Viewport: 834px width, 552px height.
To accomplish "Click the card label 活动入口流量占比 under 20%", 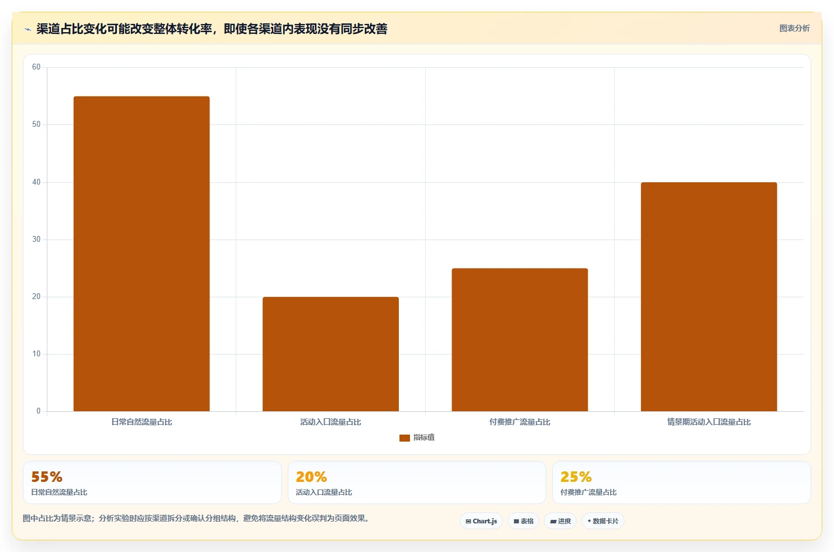I will (x=324, y=492).
